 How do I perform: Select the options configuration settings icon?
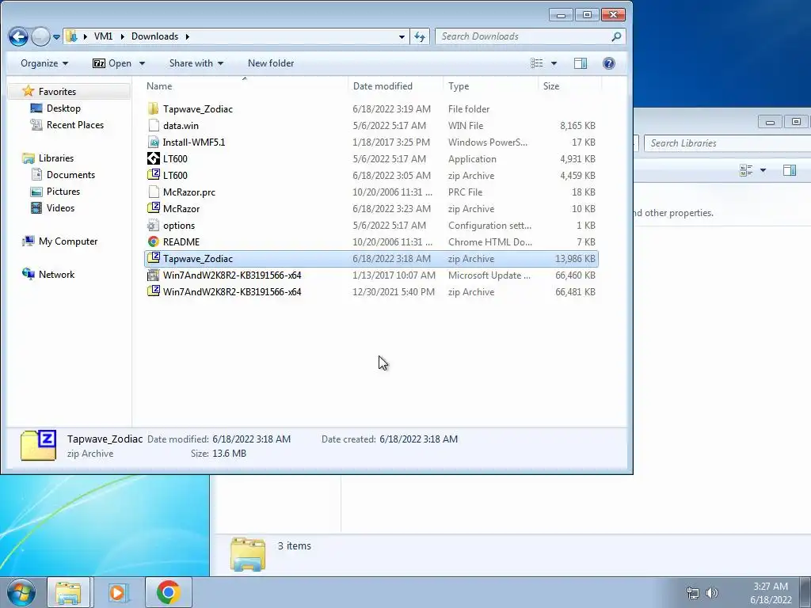(153, 226)
